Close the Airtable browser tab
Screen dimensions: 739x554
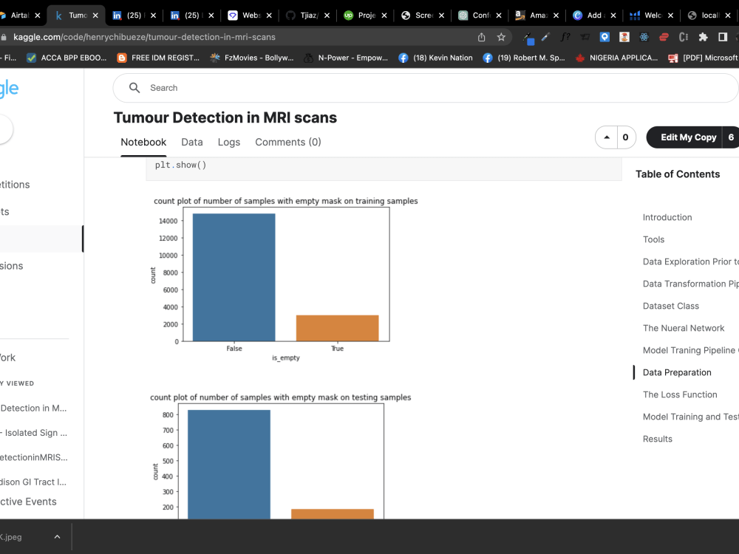tap(37, 16)
